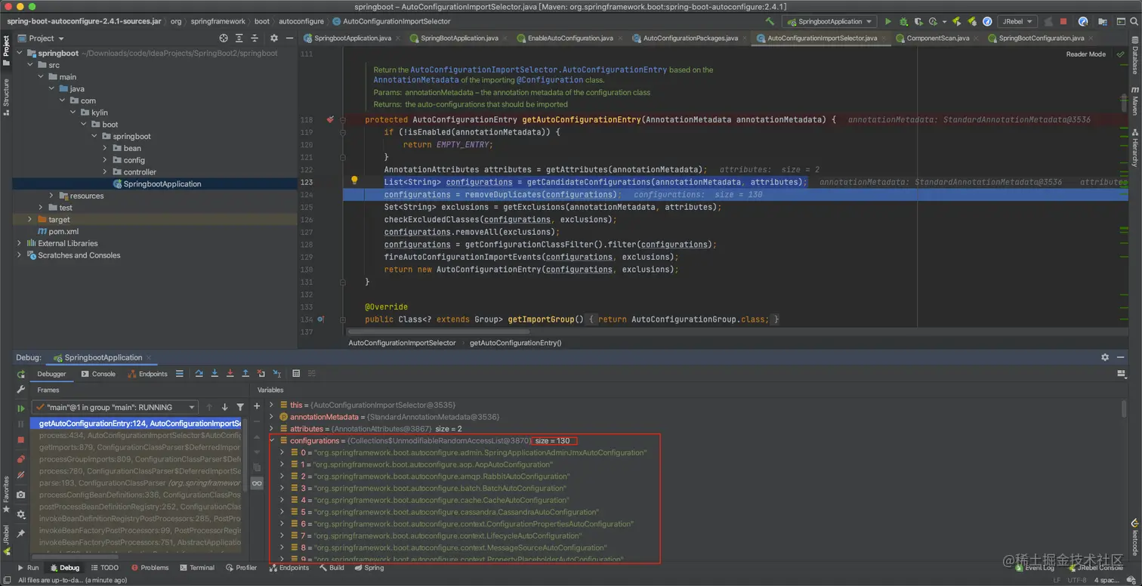Toggle Maven tool window on right stripe

point(1134,102)
